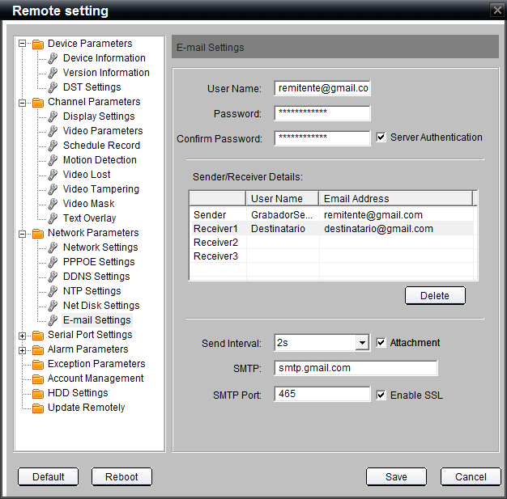Close the Remote setting window
507x499 pixels.
click(x=497, y=11)
